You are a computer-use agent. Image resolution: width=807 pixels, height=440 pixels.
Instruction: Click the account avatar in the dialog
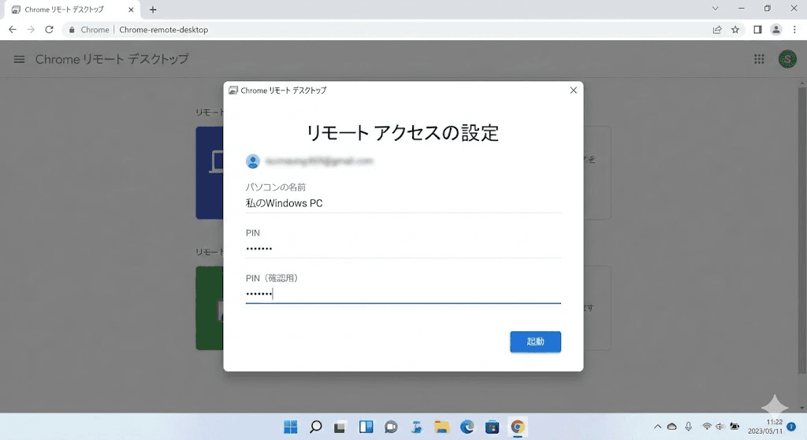tap(253, 161)
